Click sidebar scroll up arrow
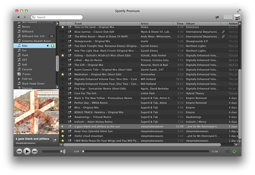 [57, 23]
